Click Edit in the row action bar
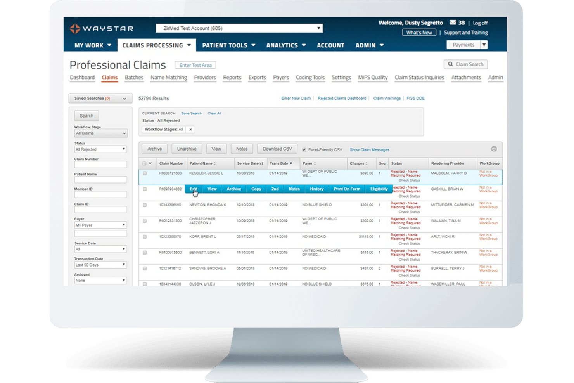Image resolution: width=574 pixels, height=383 pixels. 194,189
